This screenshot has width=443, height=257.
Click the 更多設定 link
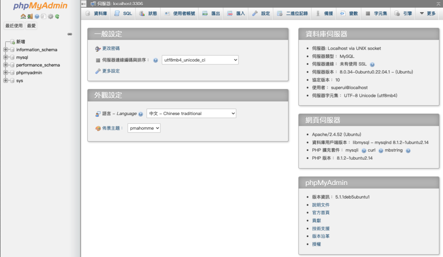(111, 71)
